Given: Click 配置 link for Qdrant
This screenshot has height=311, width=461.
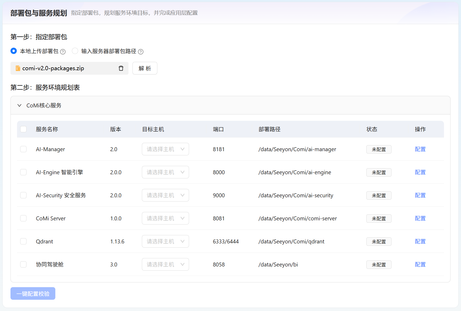Looking at the screenshot, I should (x=420, y=241).
